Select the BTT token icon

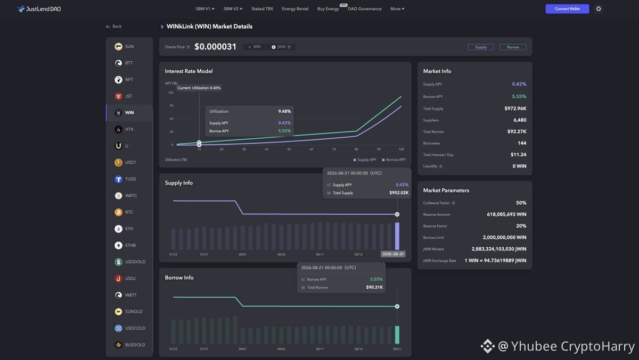pos(118,63)
